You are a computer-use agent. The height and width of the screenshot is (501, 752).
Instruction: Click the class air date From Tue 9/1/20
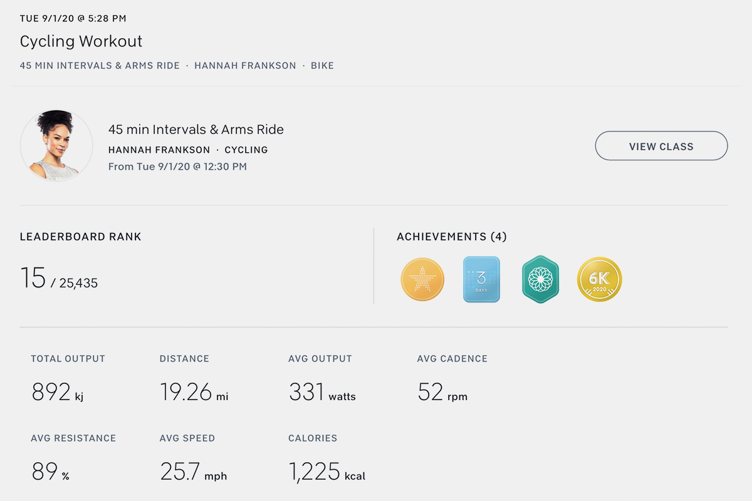(x=177, y=167)
